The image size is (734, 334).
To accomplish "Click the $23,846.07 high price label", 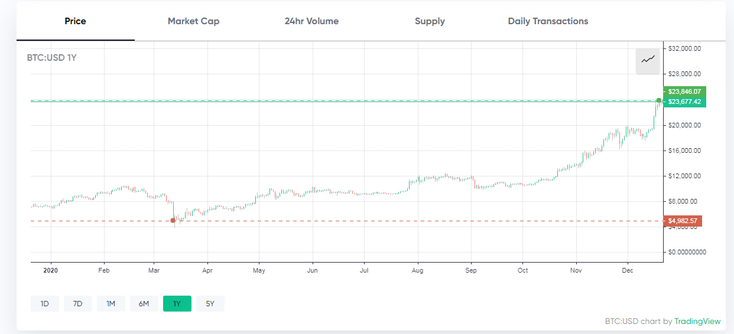I will pyautogui.click(x=685, y=91).
